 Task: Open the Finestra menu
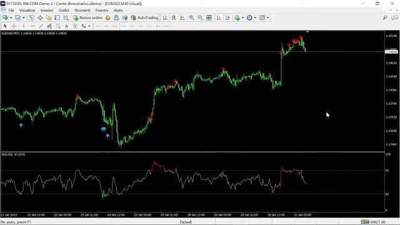[x=102, y=10]
